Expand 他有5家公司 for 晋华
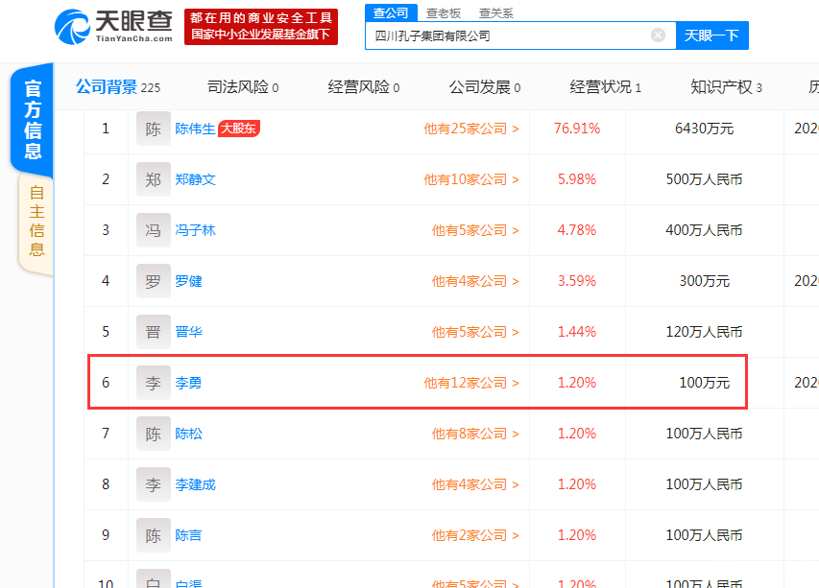 click(x=475, y=332)
